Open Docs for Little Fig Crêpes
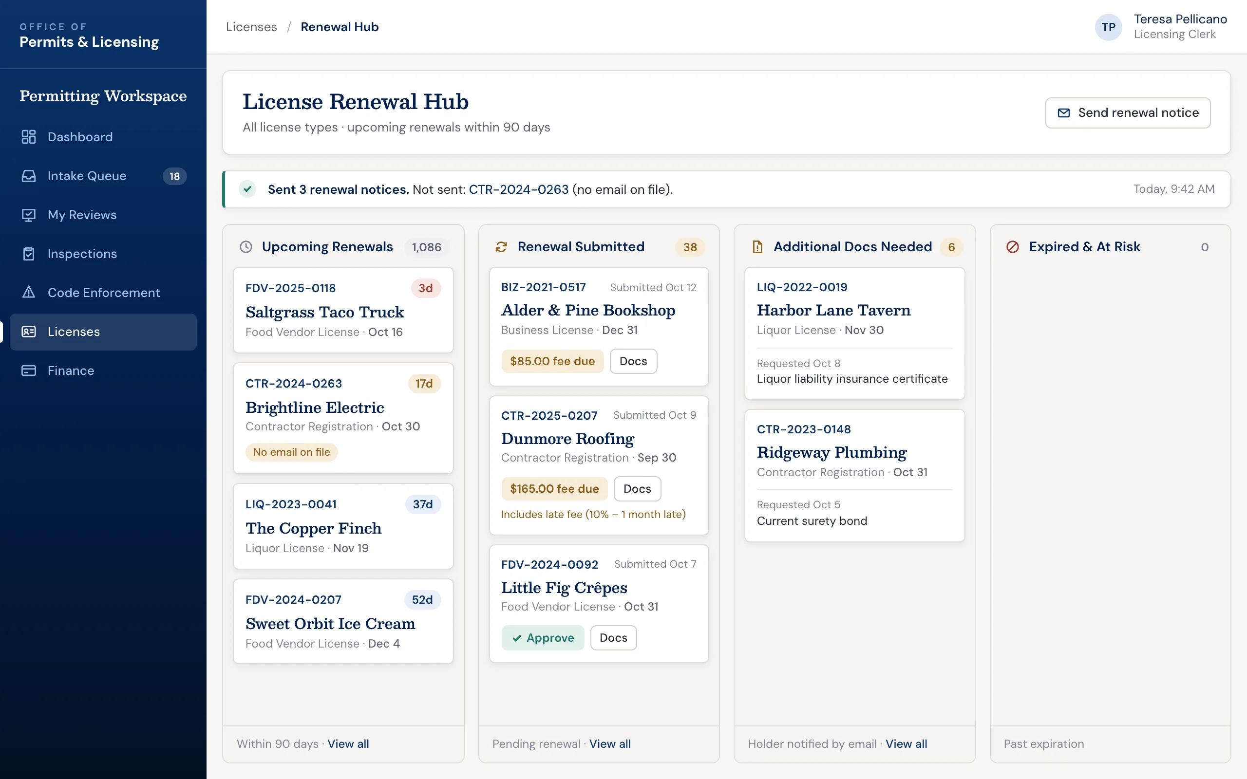Image resolution: width=1247 pixels, height=779 pixels. point(613,638)
